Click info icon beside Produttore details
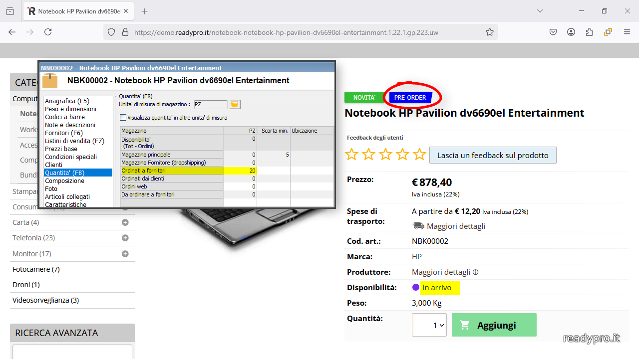Viewport: 639px width, 359px height. 475,272
